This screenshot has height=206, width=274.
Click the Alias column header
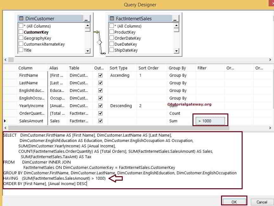tap(54, 68)
